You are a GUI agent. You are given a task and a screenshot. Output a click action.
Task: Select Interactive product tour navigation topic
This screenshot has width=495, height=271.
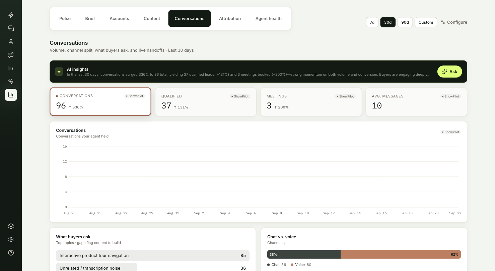point(153,256)
